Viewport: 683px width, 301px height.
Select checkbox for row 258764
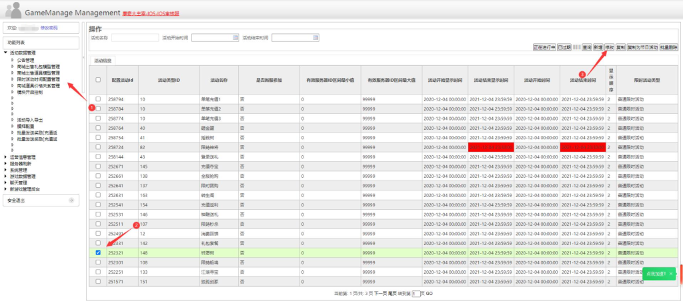click(x=98, y=128)
